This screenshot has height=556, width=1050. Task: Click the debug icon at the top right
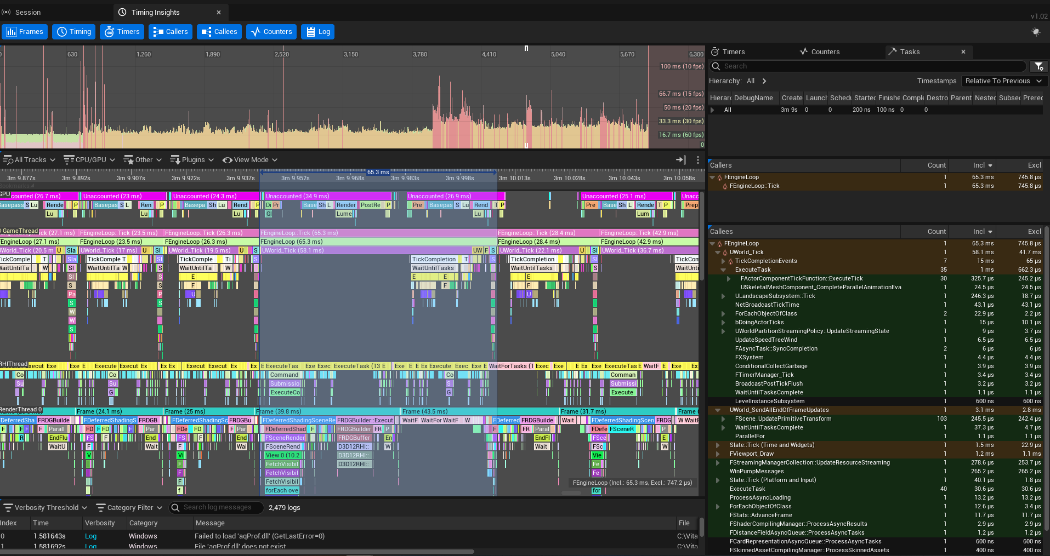[1035, 32]
